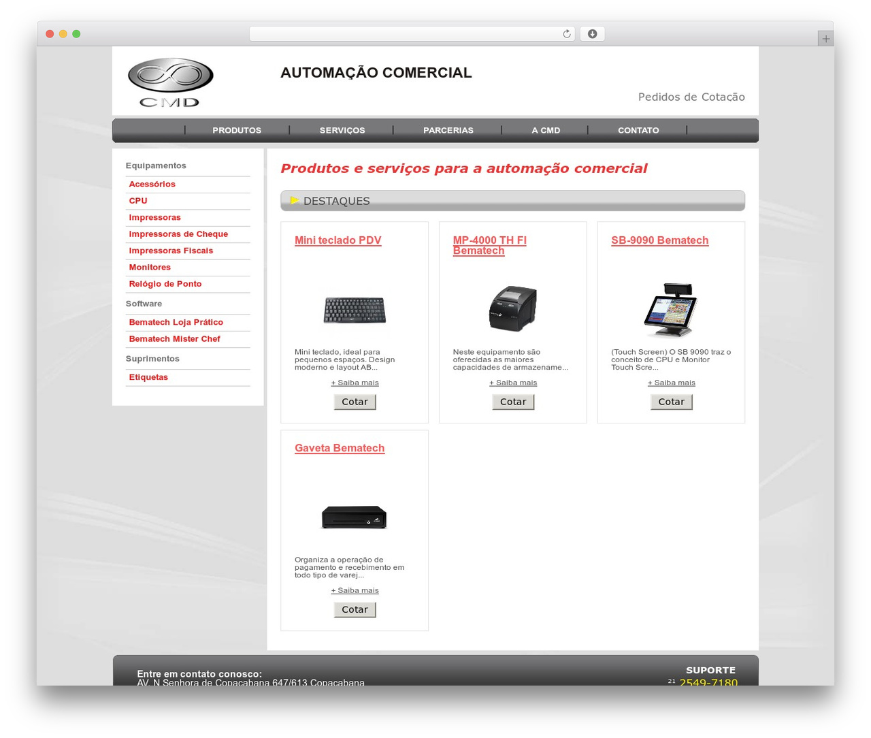This screenshot has height=738, width=871.
Task: Click Saiba mais under Mini teclado PDV
Action: click(355, 383)
